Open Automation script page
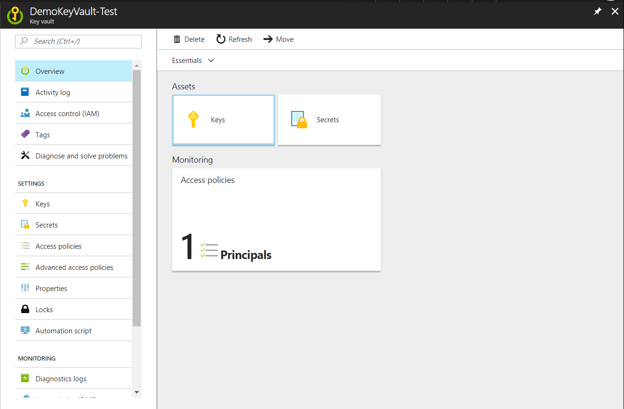The image size is (624, 409). coord(73,330)
